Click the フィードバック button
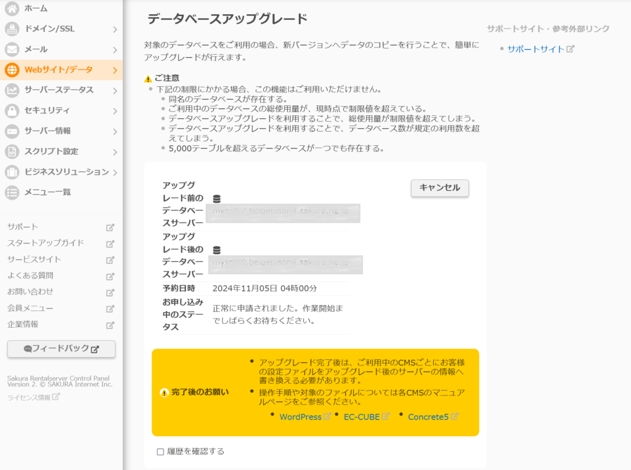Screen dimensions: 631x470 pyautogui.click(x=61, y=349)
